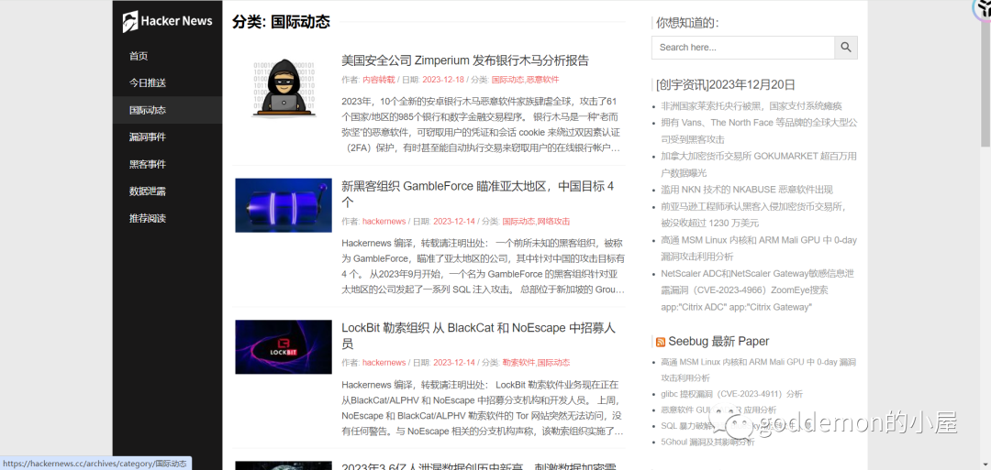This screenshot has width=991, height=470.
Task: Click 2023-12-14 date of GambleForce article
Action: pos(454,222)
